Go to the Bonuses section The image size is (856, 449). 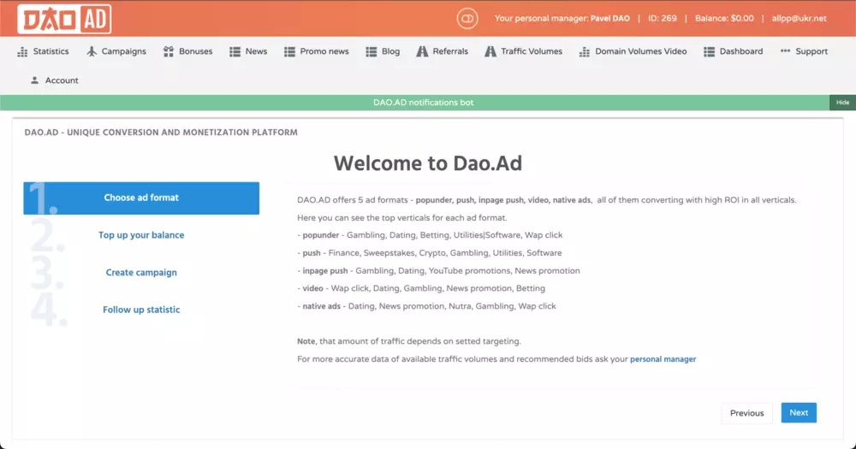[187, 51]
